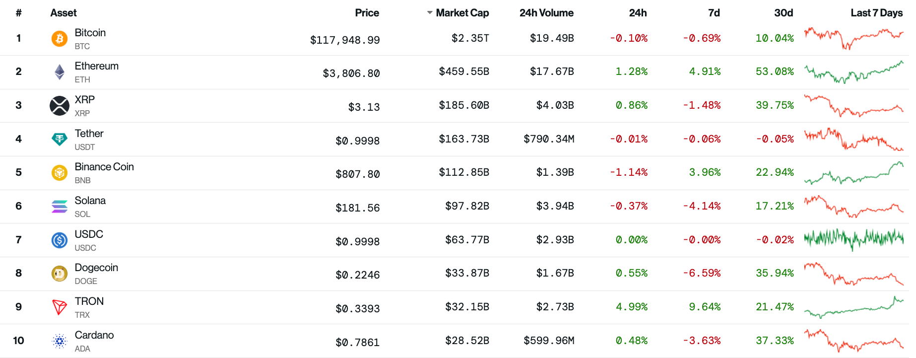The width and height of the screenshot is (916, 358).
Task: Click the USDC blue logo icon
Action: (60, 240)
